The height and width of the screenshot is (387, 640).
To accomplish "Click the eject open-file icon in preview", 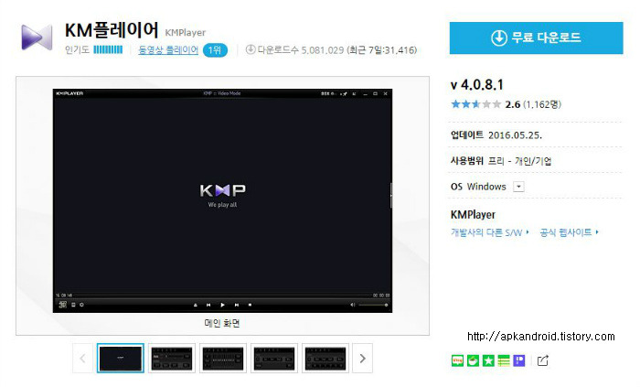I will pyautogui.click(x=195, y=305).
